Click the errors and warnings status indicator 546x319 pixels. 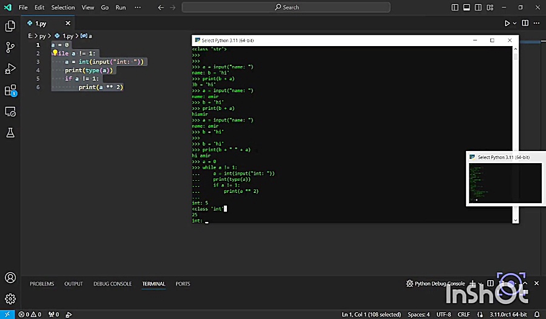pyautogui.click(x=30, y=315)
